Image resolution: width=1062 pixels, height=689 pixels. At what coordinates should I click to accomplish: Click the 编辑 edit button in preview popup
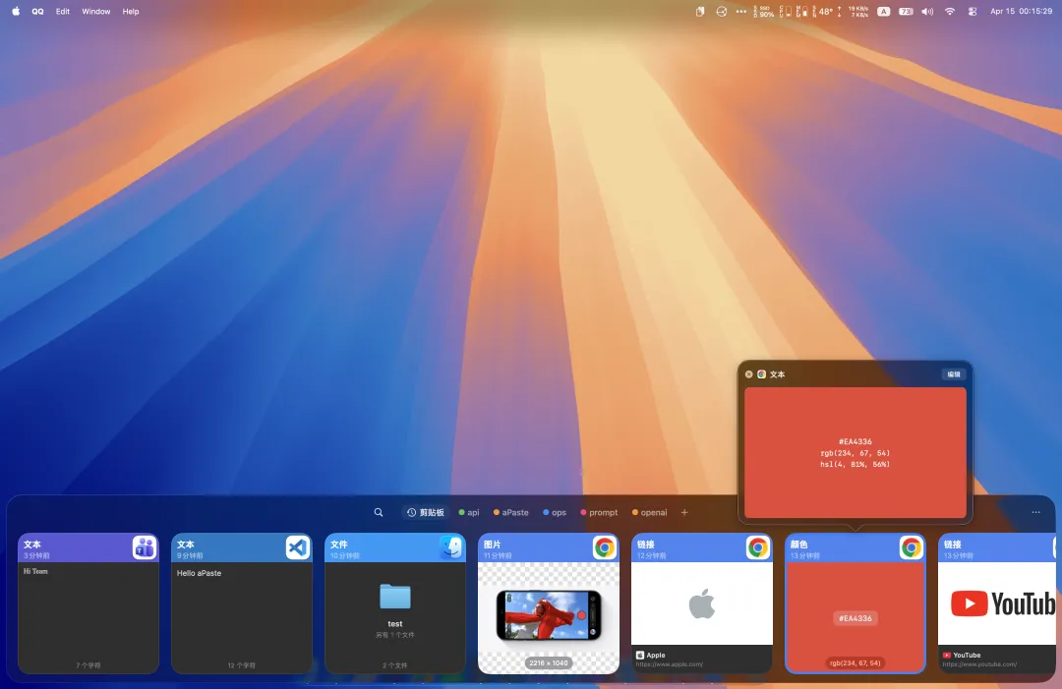pos(954,374)
